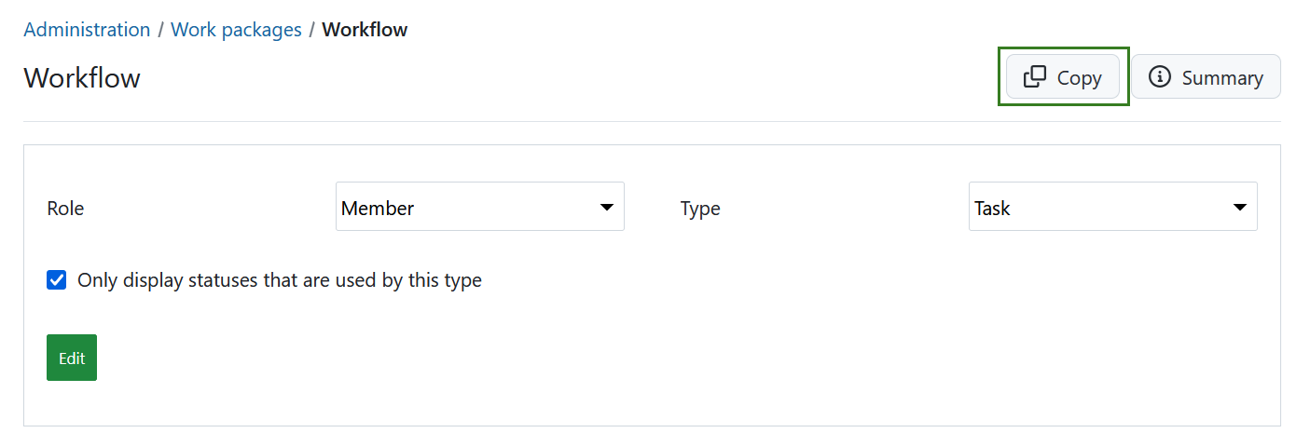Select the current Workflow breadcrumb item
Viewport: 1296px width, 433px height.
tap(365, 30)
